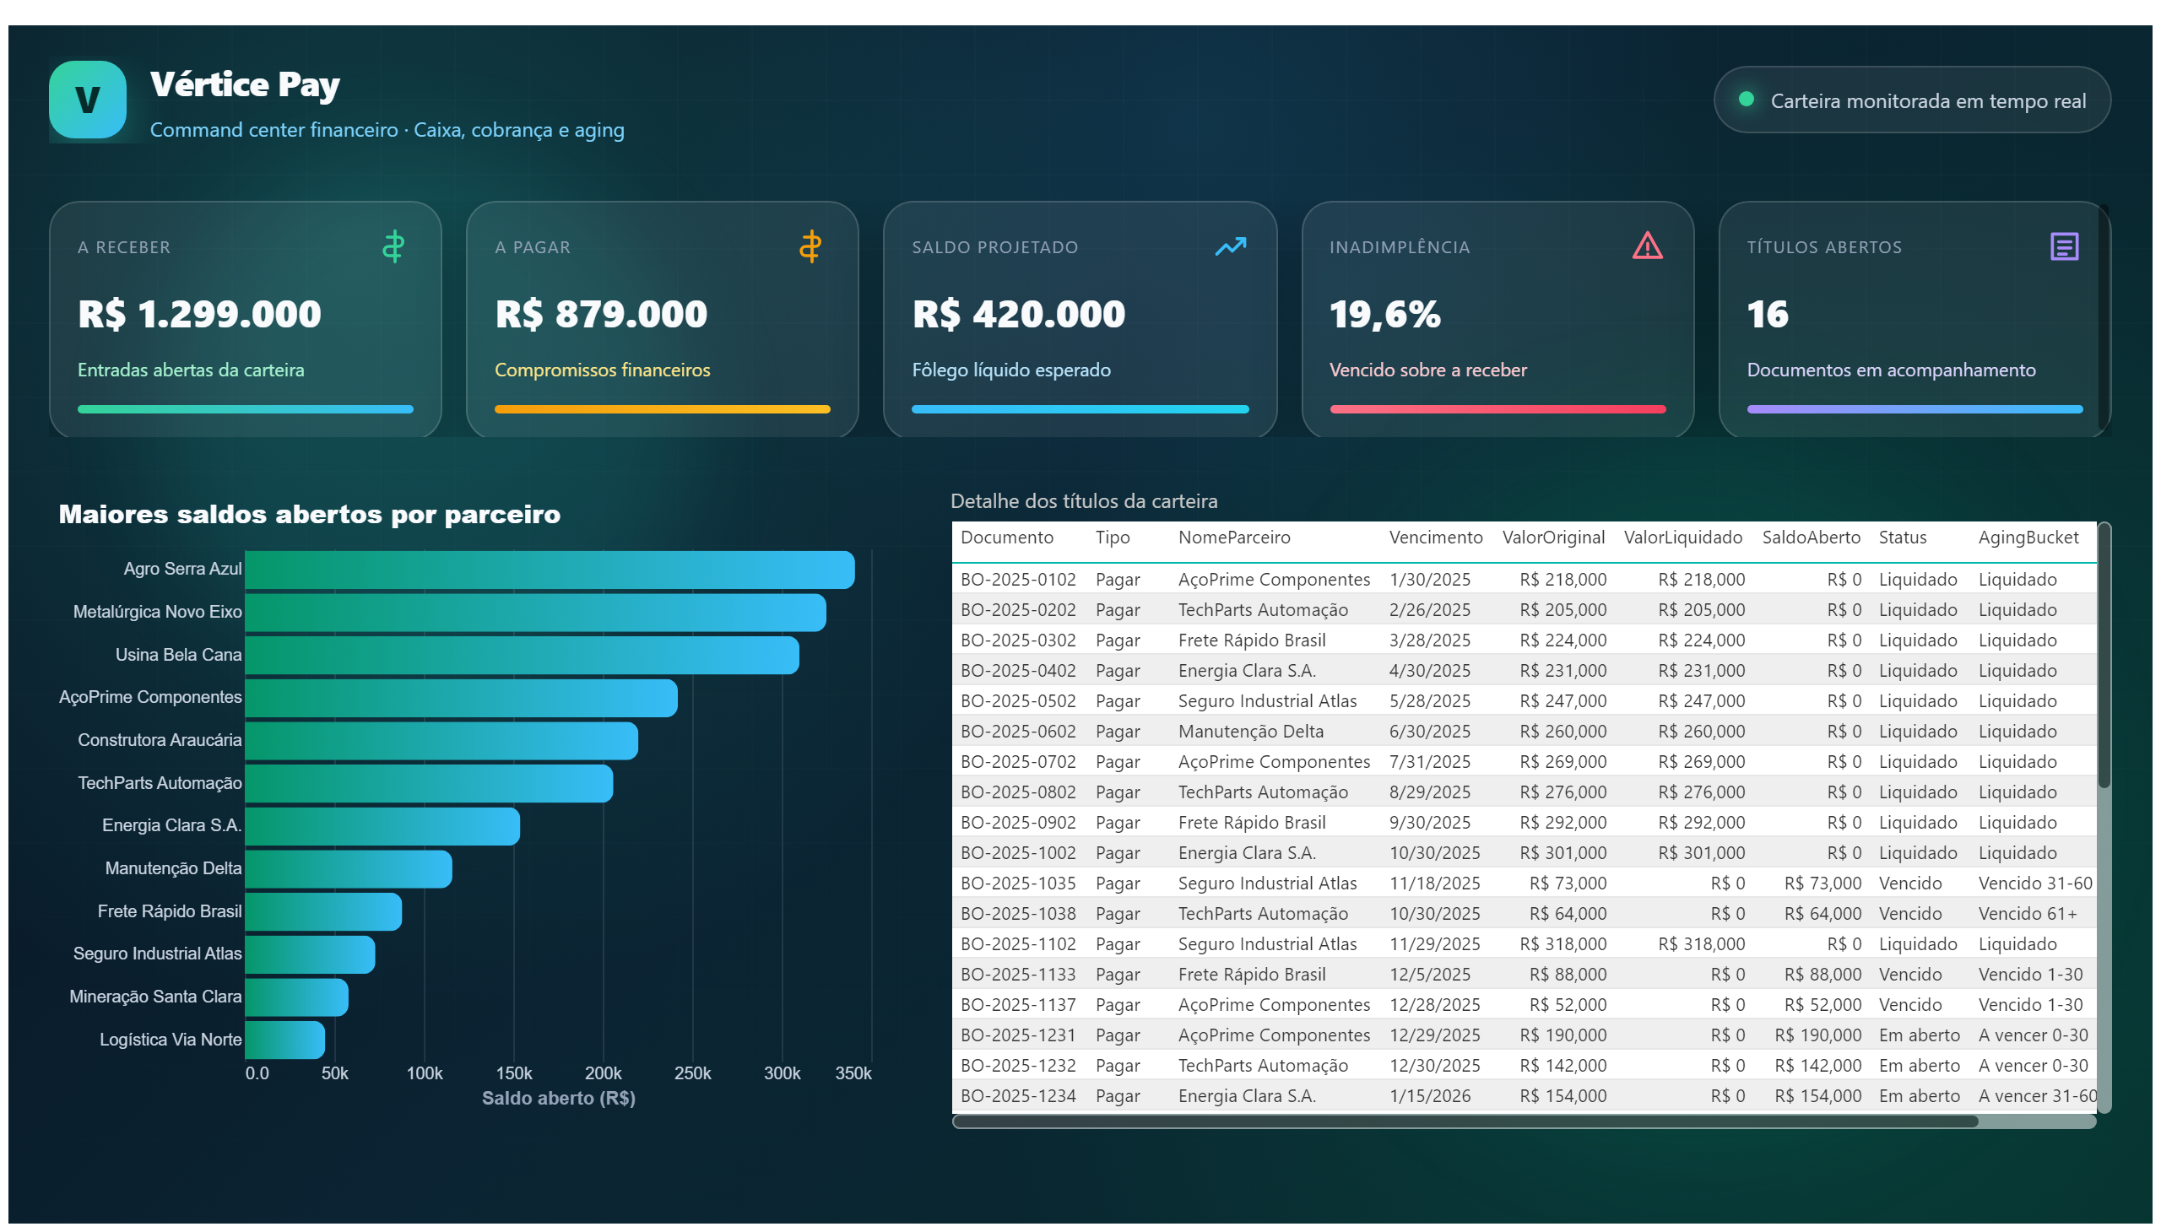Screen dimensions: 2161x1232
Task: Sort table by NomeParceiro column header
Action: pos(1233,538)
